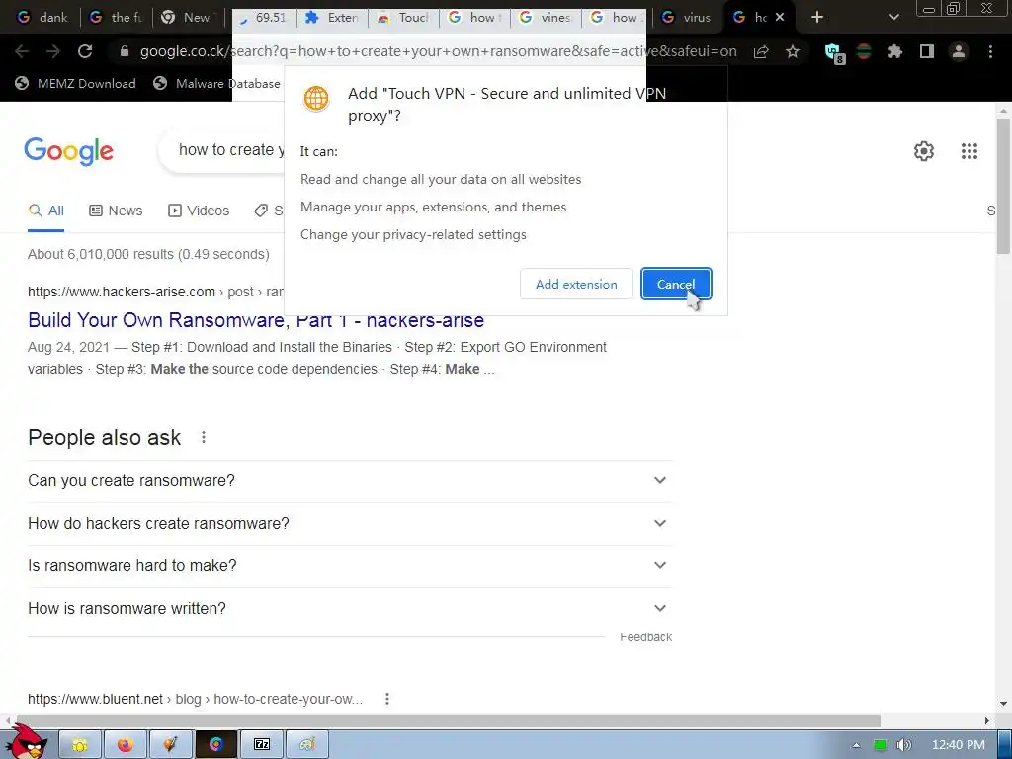1012x759 pixels.
Task: Click the Add extension button
Action: click(576, 284)
